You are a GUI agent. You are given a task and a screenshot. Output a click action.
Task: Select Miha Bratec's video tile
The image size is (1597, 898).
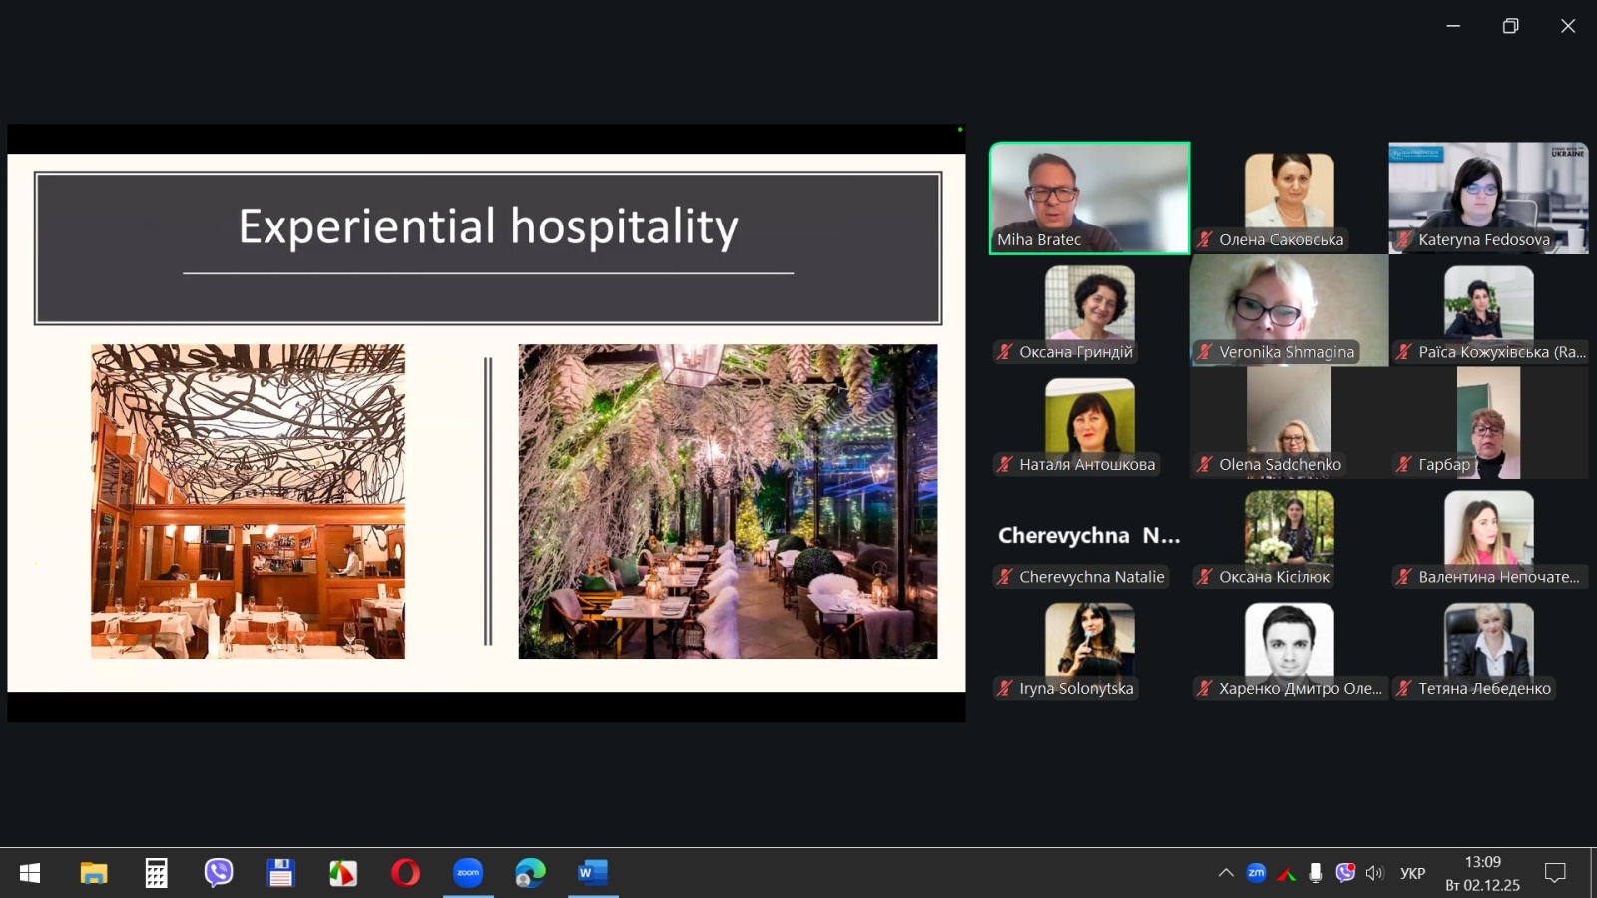(1089, 198)
